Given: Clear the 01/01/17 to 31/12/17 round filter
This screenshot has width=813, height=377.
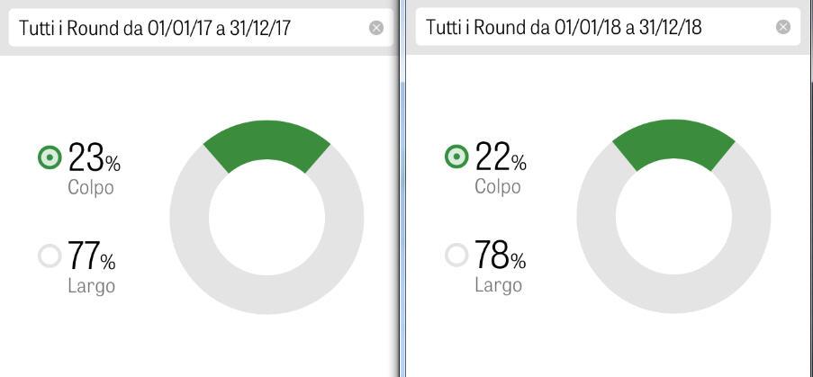Looking at the screenshot, I should click(376, 28).
